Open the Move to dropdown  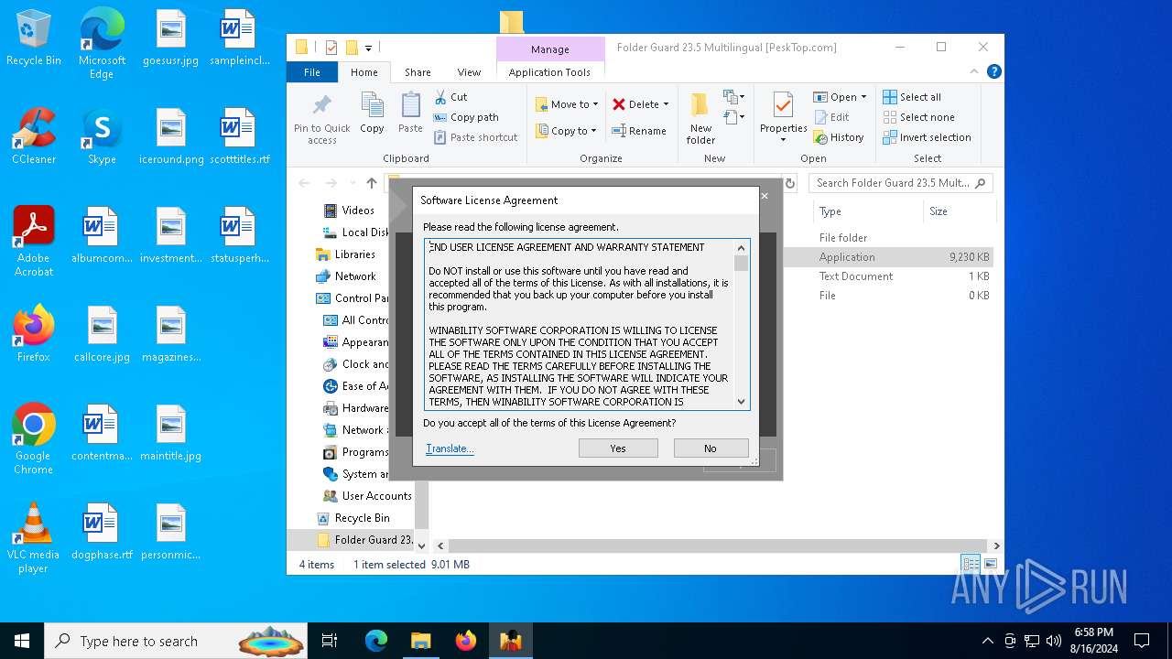pos(567,104)
